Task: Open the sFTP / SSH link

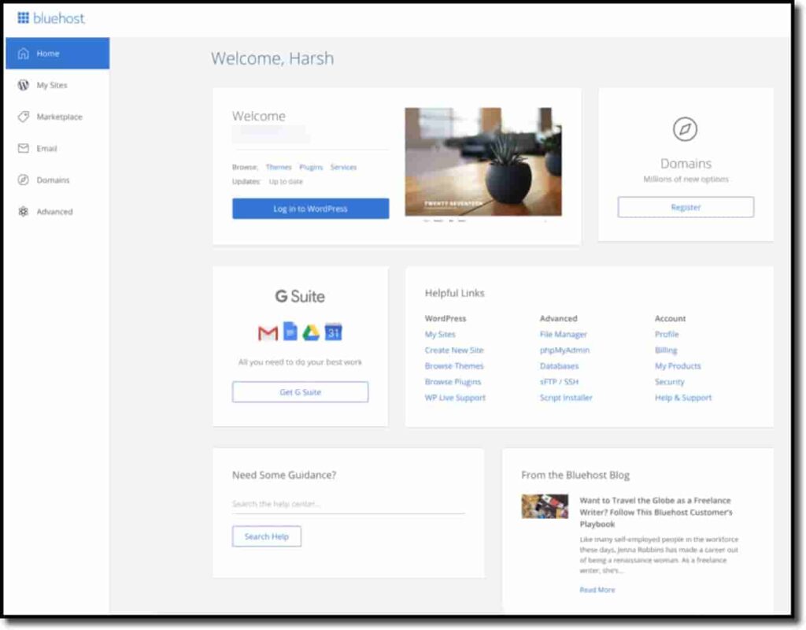Action: (x=560, y=382)
